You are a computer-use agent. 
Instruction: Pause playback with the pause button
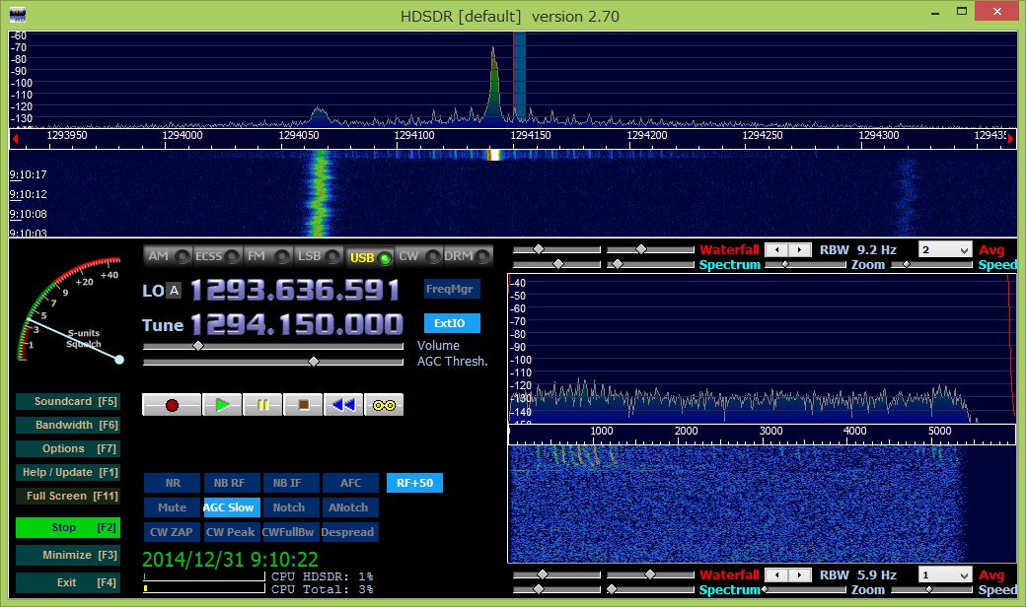(x=262, y=405)
